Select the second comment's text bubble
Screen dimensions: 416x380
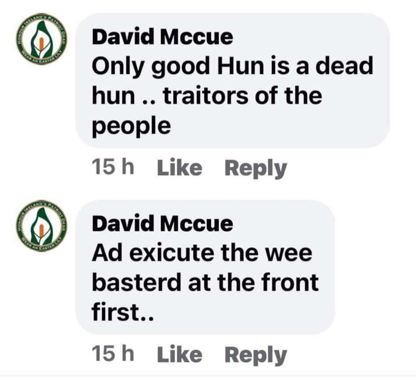click(x=205, y=268)
